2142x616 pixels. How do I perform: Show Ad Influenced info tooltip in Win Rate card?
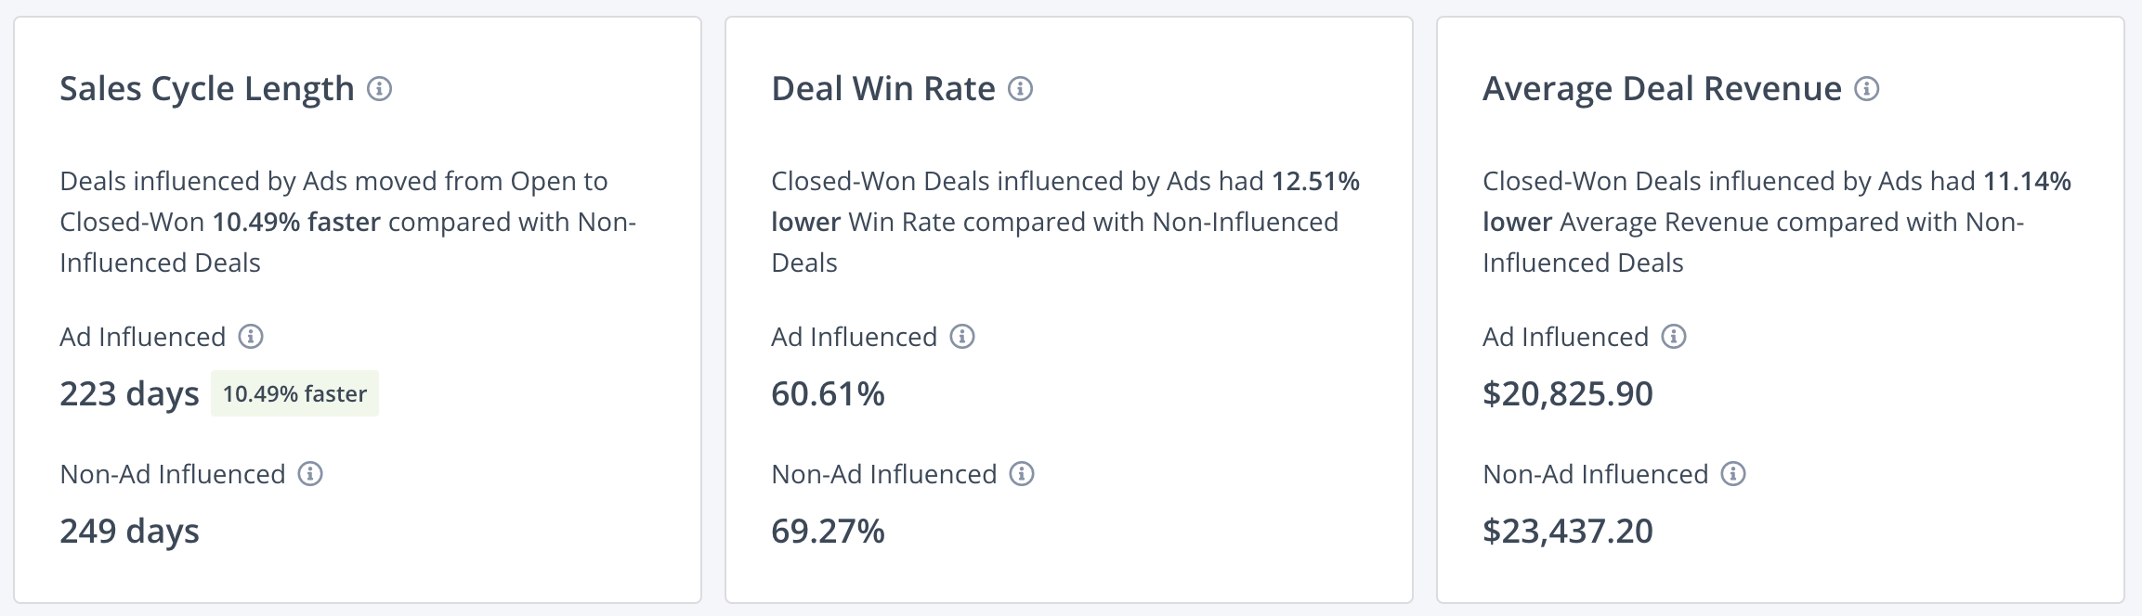click(962, 337)
